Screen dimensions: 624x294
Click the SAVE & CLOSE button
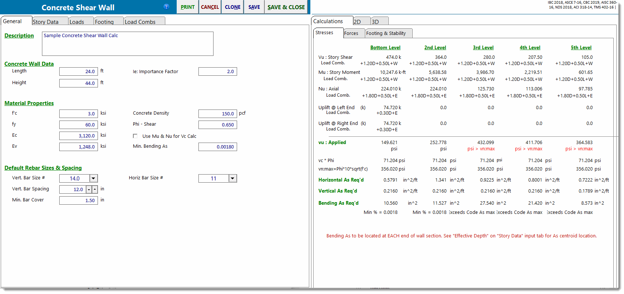(286, 7)
